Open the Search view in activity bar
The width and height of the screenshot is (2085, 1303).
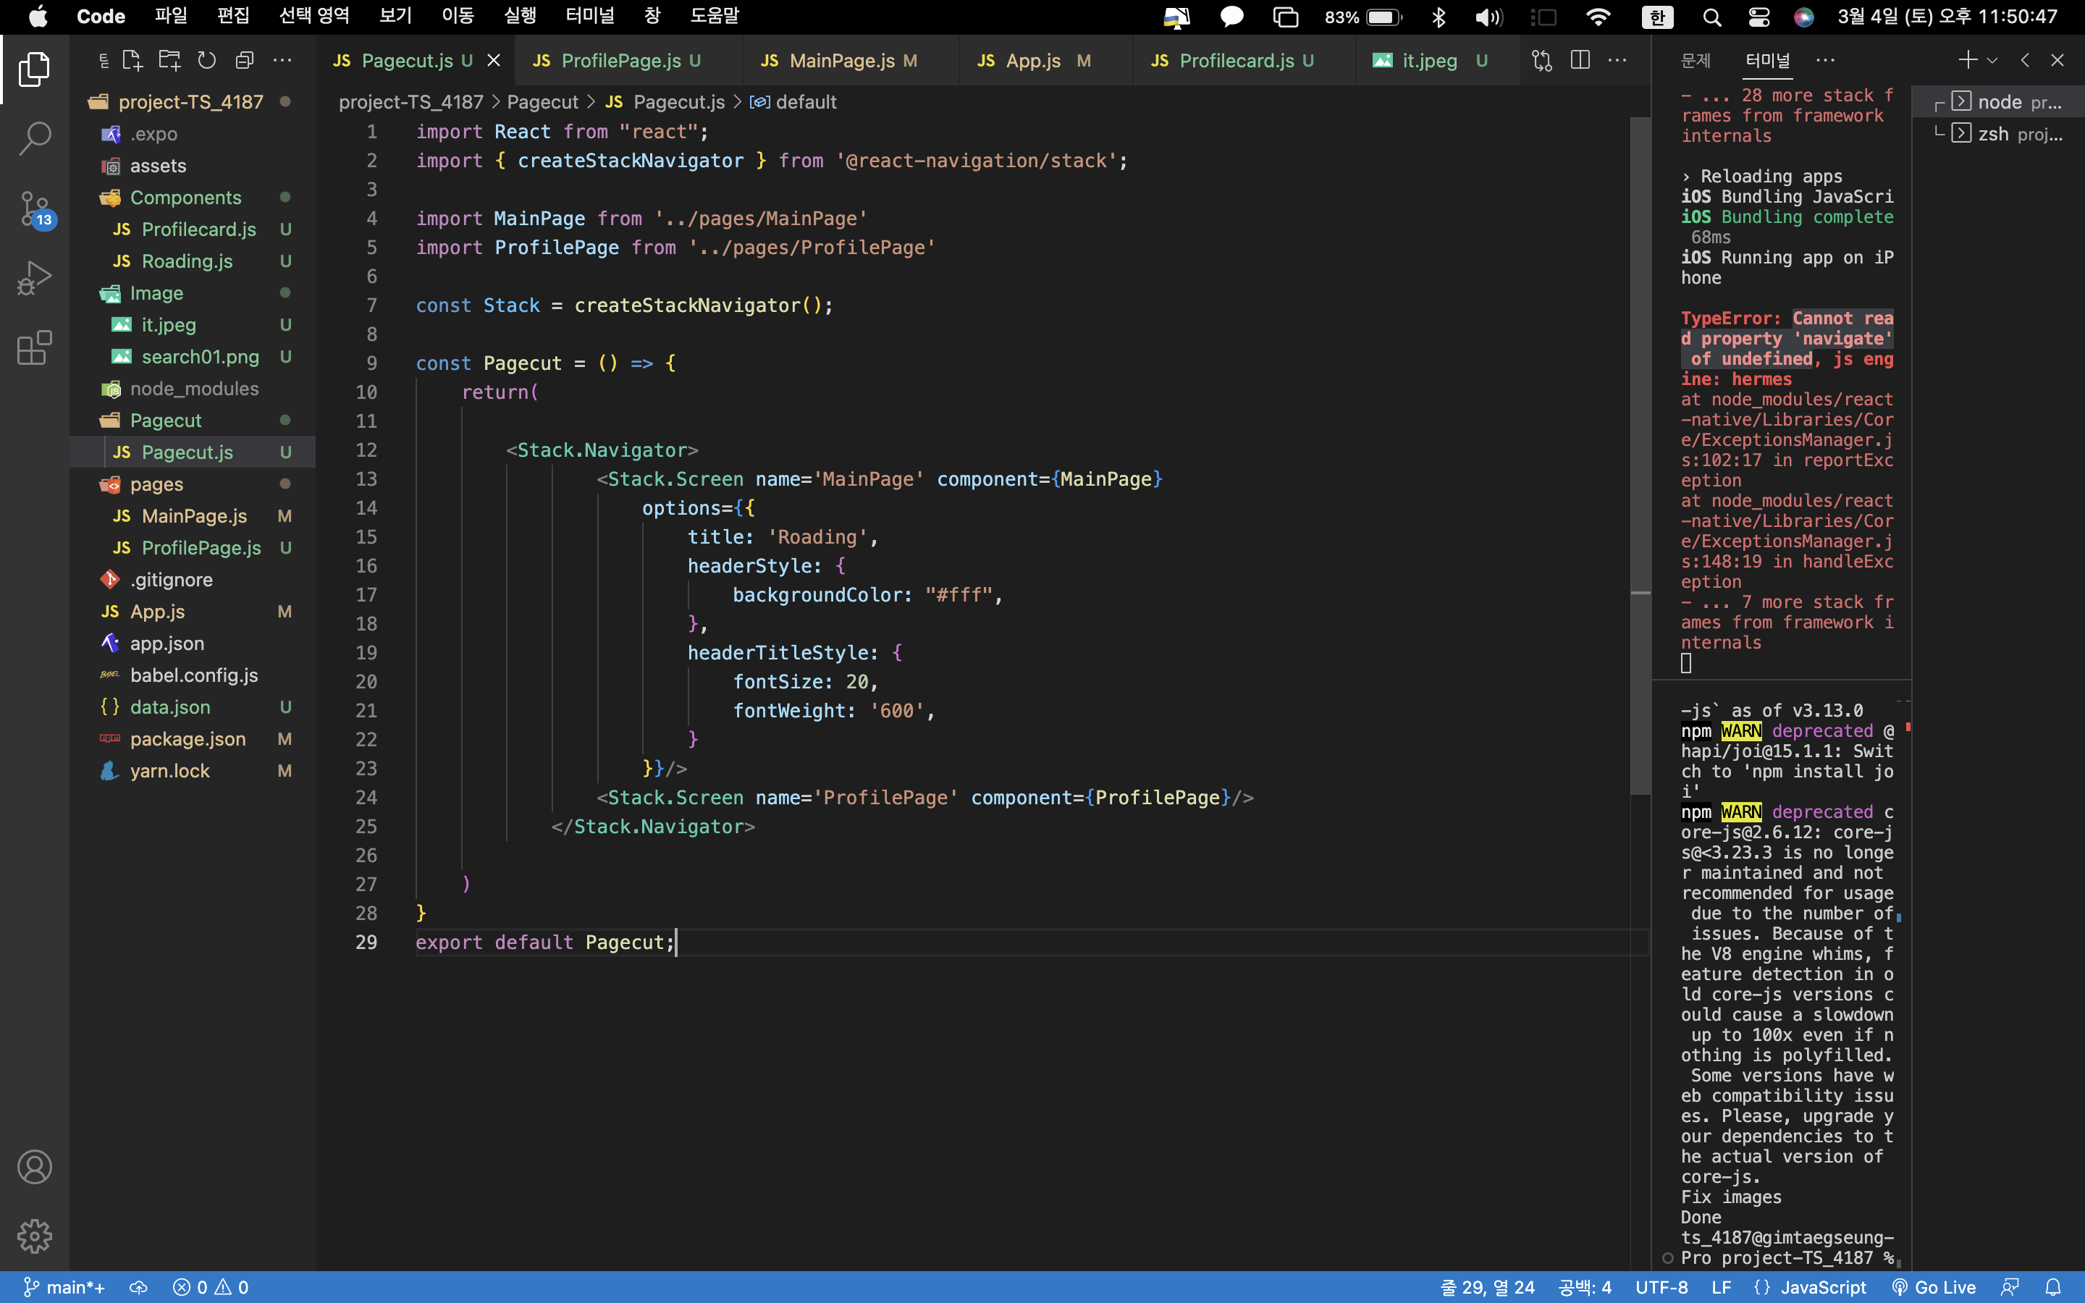(35, 138)
